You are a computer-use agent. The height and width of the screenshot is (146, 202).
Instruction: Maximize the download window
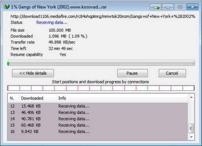[180, 7]
